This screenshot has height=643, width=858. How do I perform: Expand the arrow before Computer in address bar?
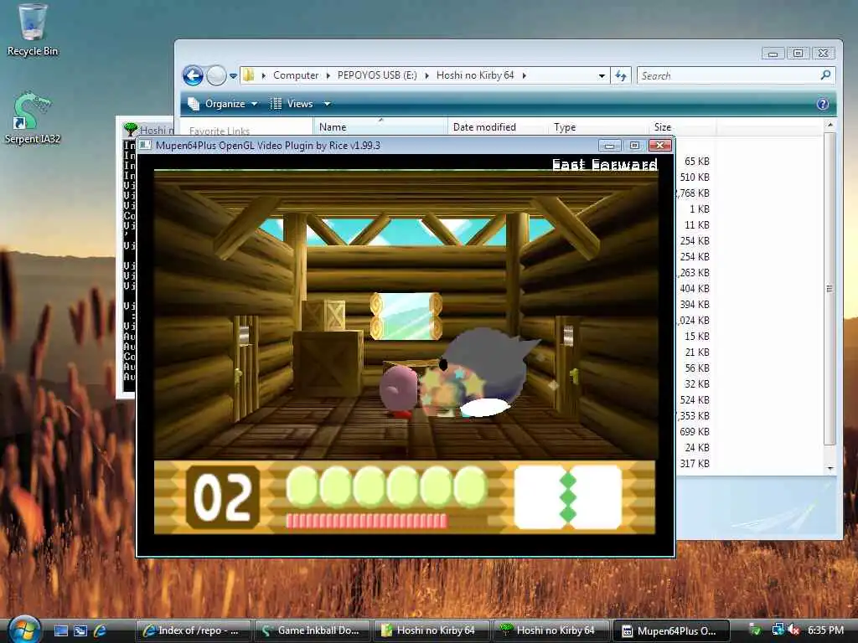pyautogui.click(x=264, y=75)
